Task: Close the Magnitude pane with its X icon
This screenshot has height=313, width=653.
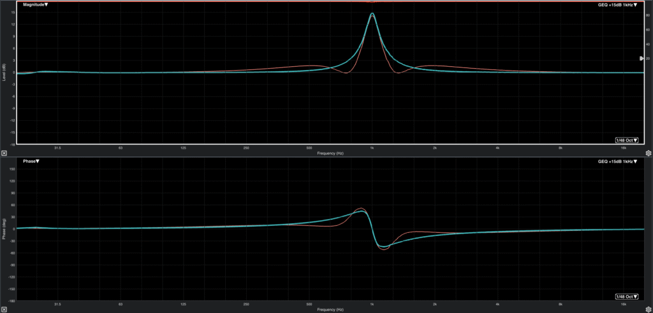Action: 3,153
